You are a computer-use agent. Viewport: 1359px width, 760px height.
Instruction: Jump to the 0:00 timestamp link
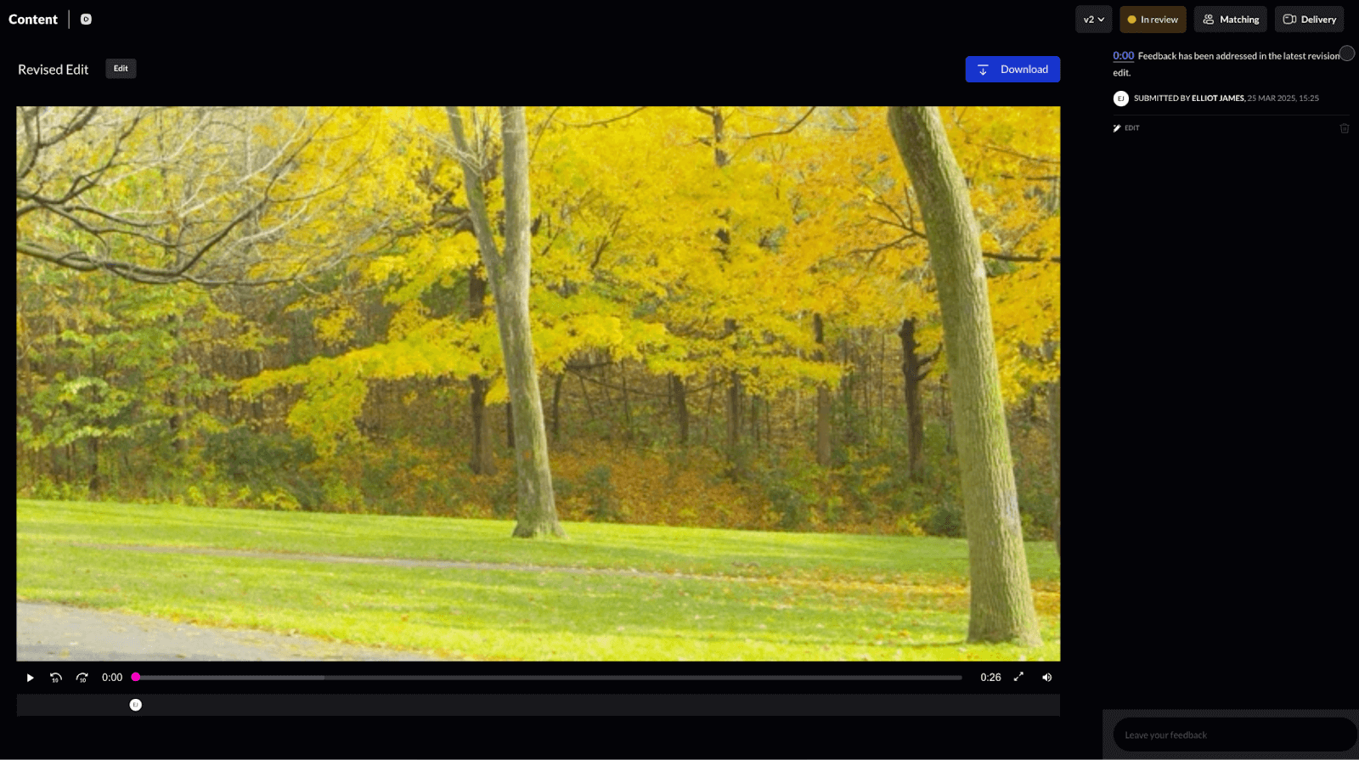click(x=1123, y=56)
